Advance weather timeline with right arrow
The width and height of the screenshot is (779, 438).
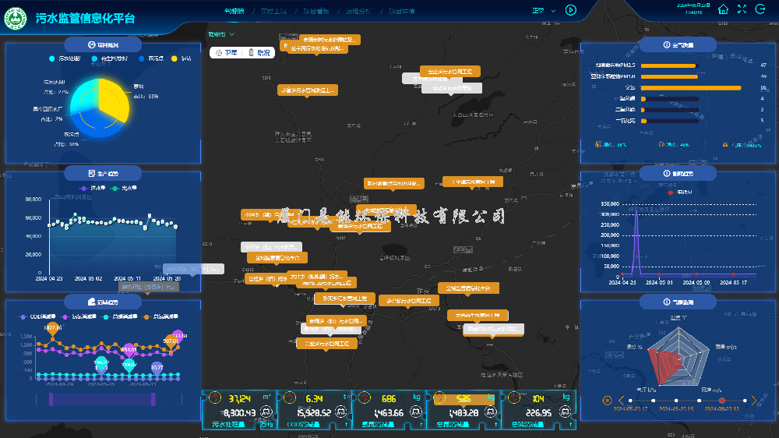click(x=753, y=401)
